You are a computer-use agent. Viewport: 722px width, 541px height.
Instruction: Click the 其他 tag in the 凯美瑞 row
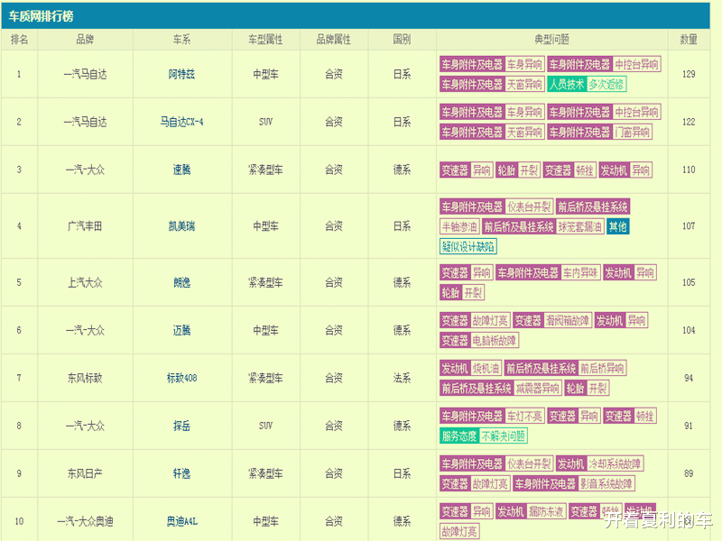[x=618, y=226]
